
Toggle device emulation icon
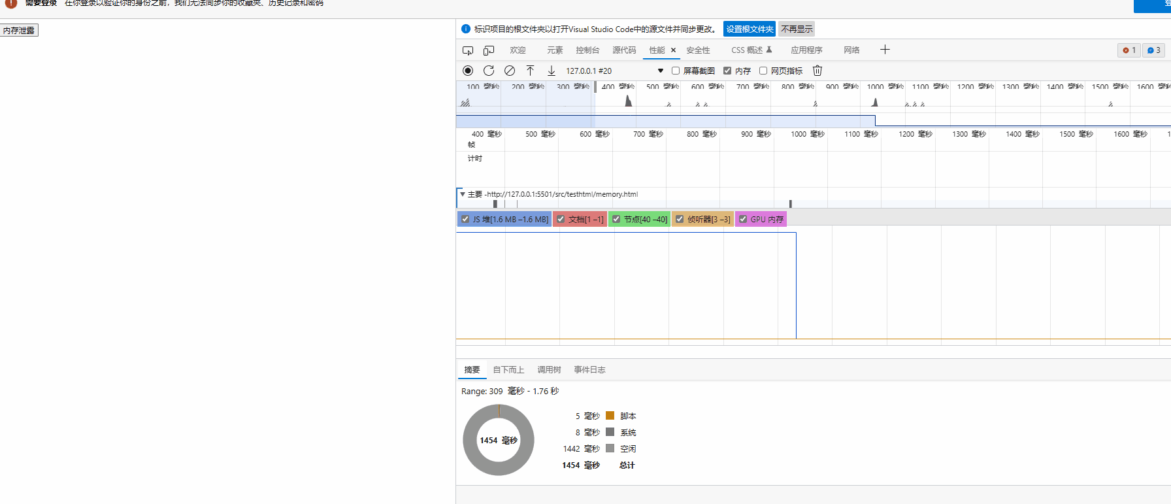coord(489,50)
